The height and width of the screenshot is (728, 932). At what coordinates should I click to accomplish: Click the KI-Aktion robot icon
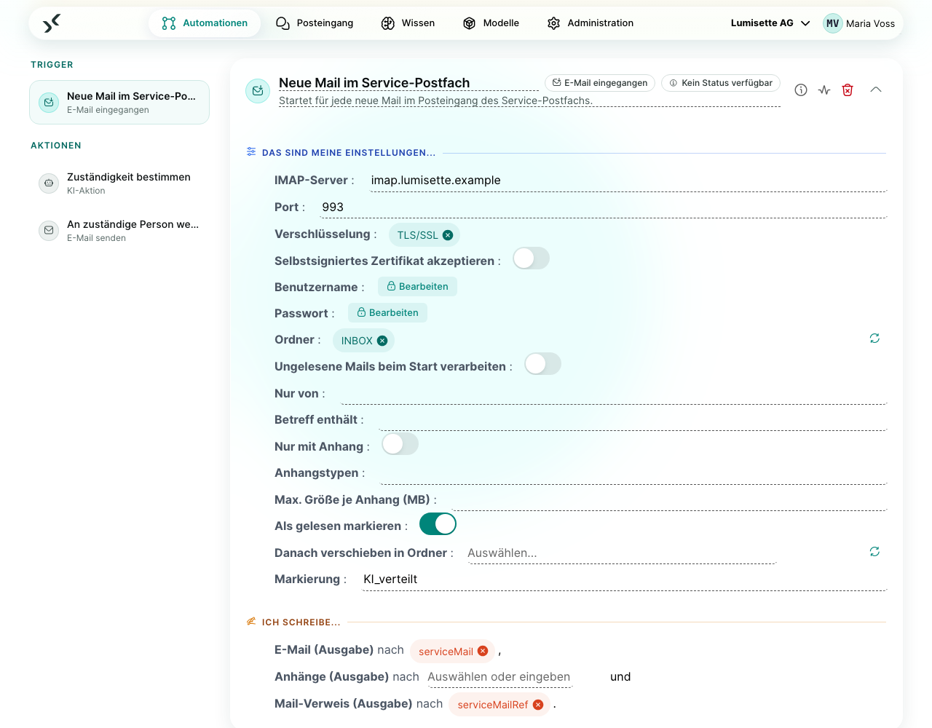click(49, 183)
